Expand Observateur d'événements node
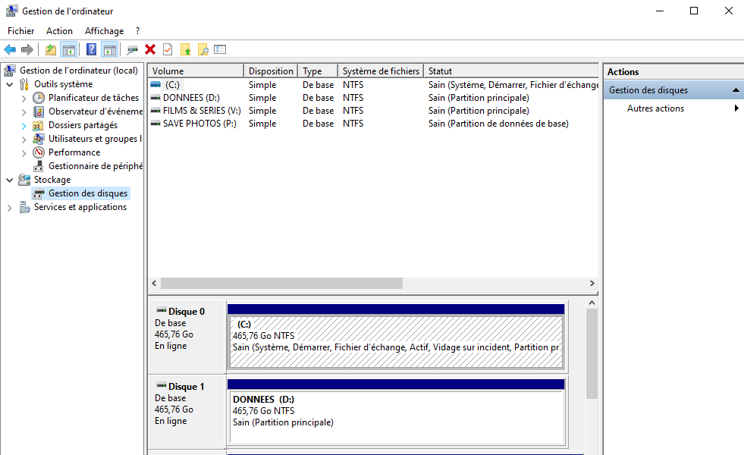This screenshot has height=455, width=744. click(24, 112)
